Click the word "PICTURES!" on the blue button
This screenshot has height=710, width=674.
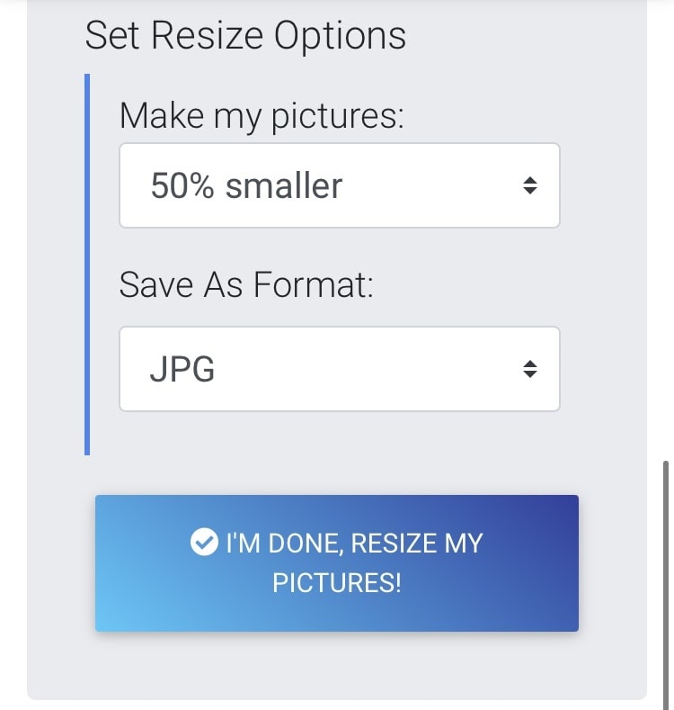tap(337, 582)
